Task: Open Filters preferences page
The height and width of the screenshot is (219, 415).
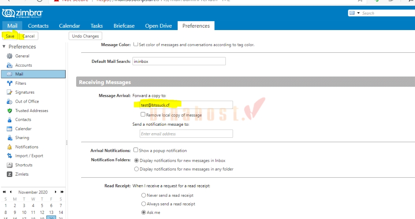Action: [21, 83]
